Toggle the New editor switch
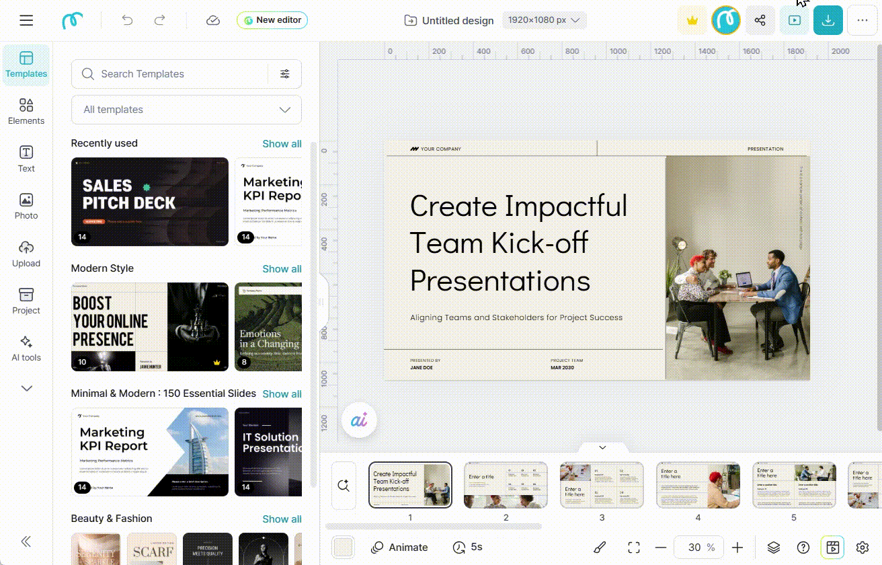The height and width of the screenshot is (565, 882). [272, 20]
